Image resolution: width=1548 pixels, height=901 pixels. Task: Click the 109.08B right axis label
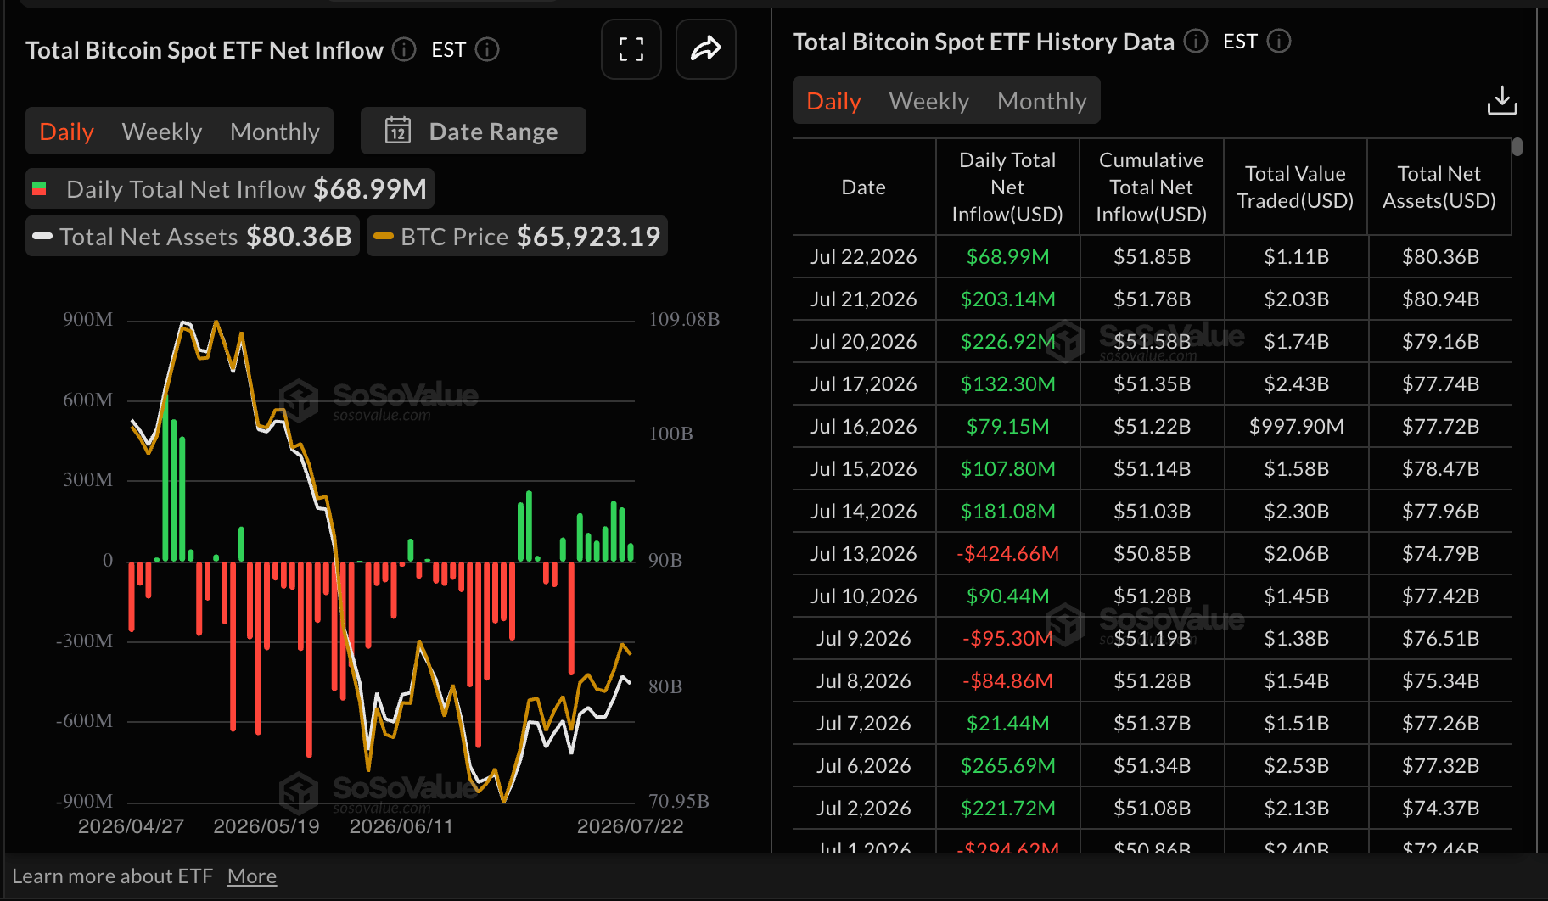pos(684,320)
